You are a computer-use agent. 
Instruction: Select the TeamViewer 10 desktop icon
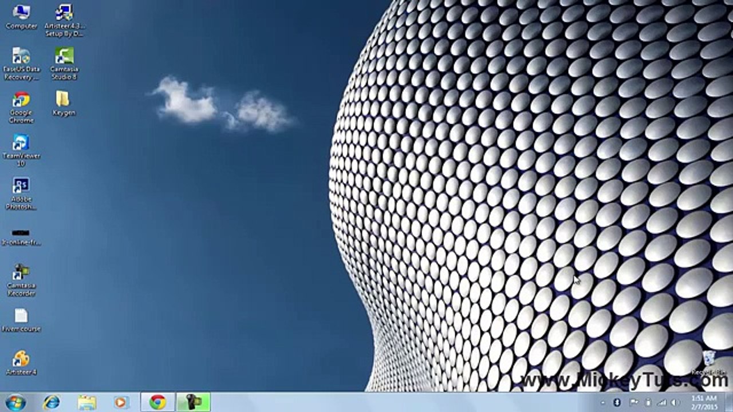click(21, 151)
